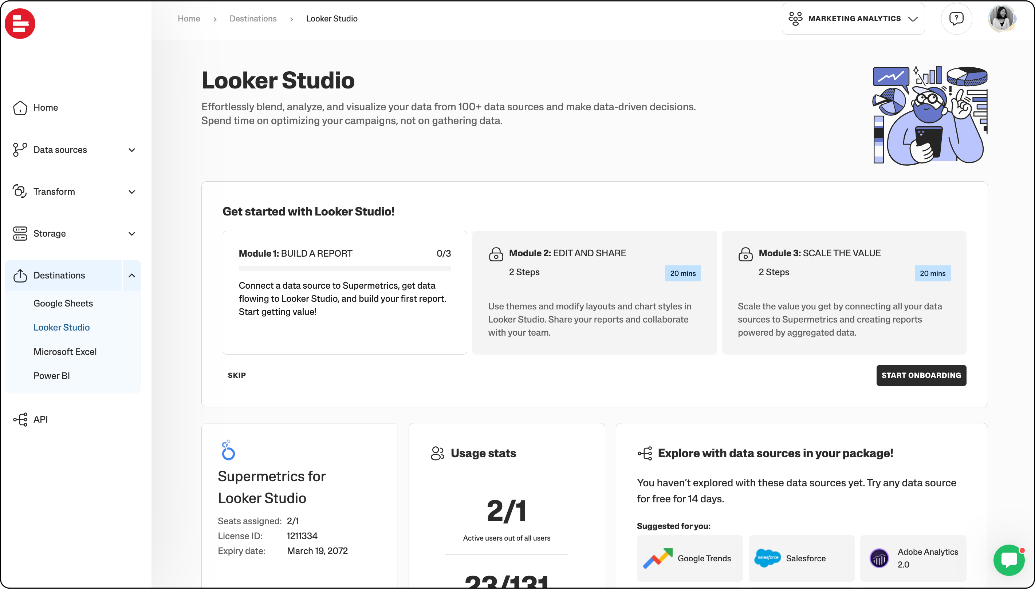1035x589 pixels.
Task: Select the Google Trends suggested source
Action: (x=689, y=558)
